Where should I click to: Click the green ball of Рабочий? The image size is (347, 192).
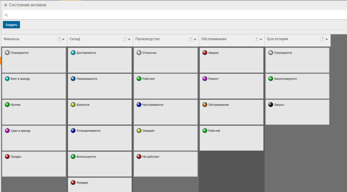coord(205,130)
